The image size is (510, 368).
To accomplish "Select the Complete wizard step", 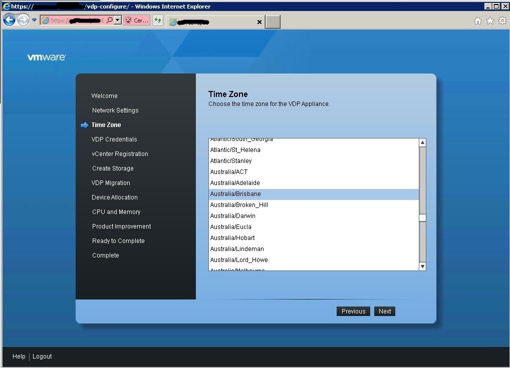I will (105, 255).
